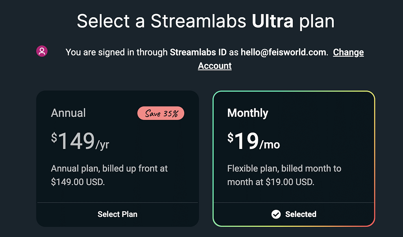The height and width of the screenshot is (237, 403).
Task: Click the word Ultra in the heading
Action: point(272,21)
